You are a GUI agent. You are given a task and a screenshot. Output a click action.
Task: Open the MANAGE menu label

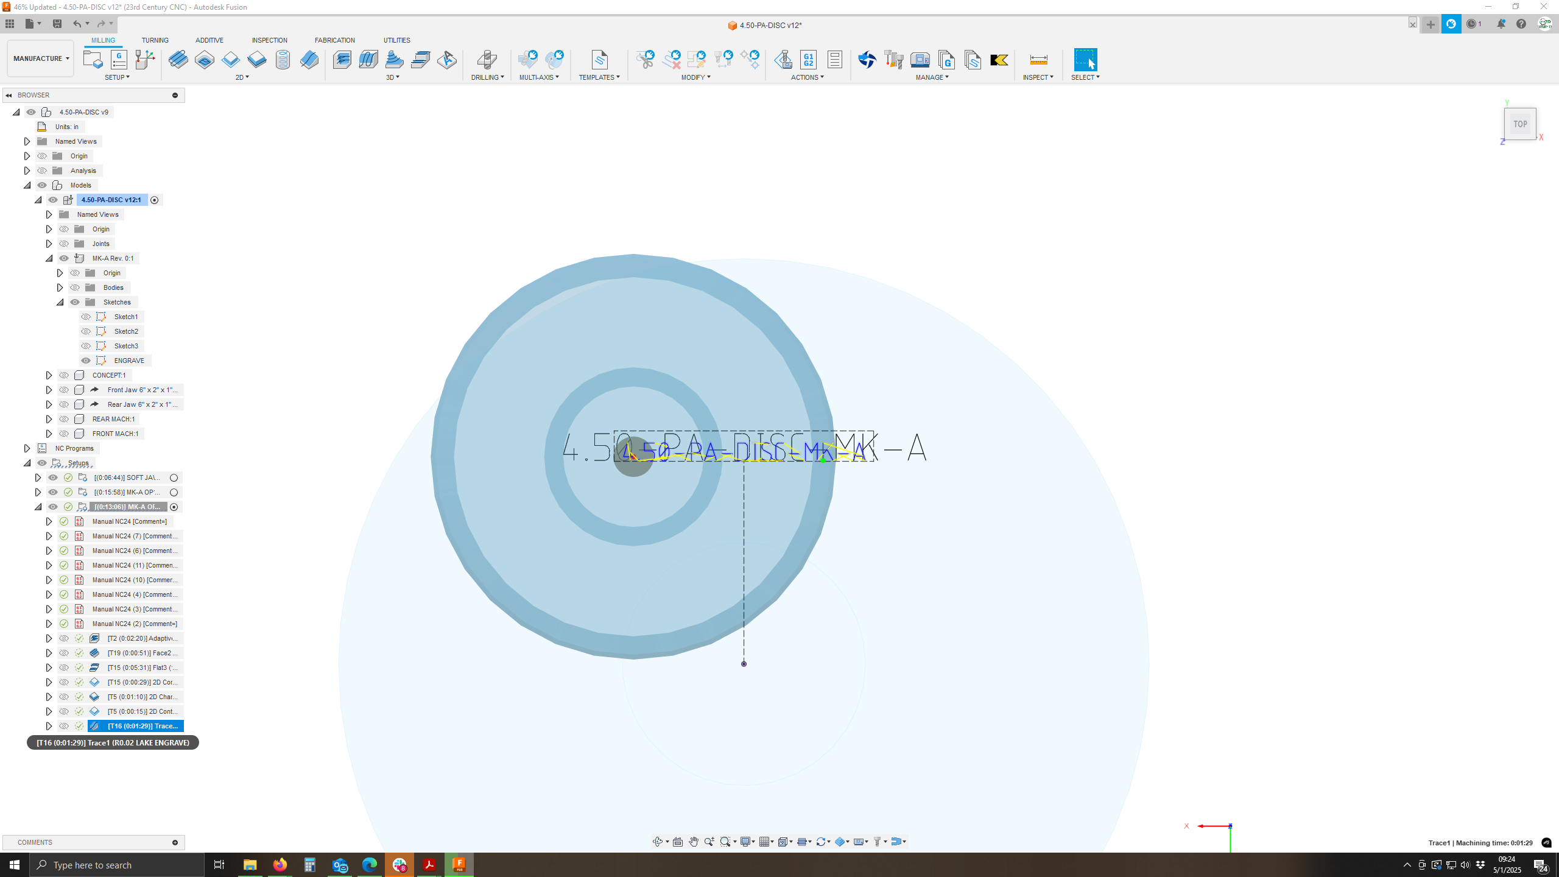click(x=932, y=77)
